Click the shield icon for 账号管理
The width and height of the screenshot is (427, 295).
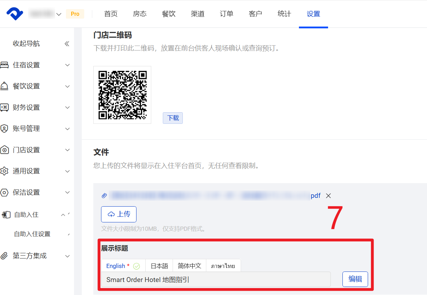click(4, 129)
